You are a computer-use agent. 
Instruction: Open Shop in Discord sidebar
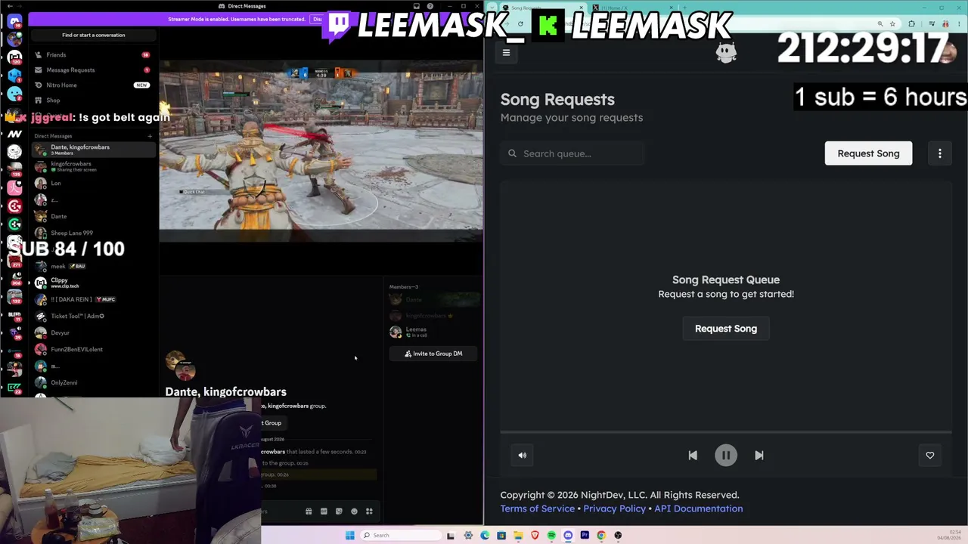(92, 100)
